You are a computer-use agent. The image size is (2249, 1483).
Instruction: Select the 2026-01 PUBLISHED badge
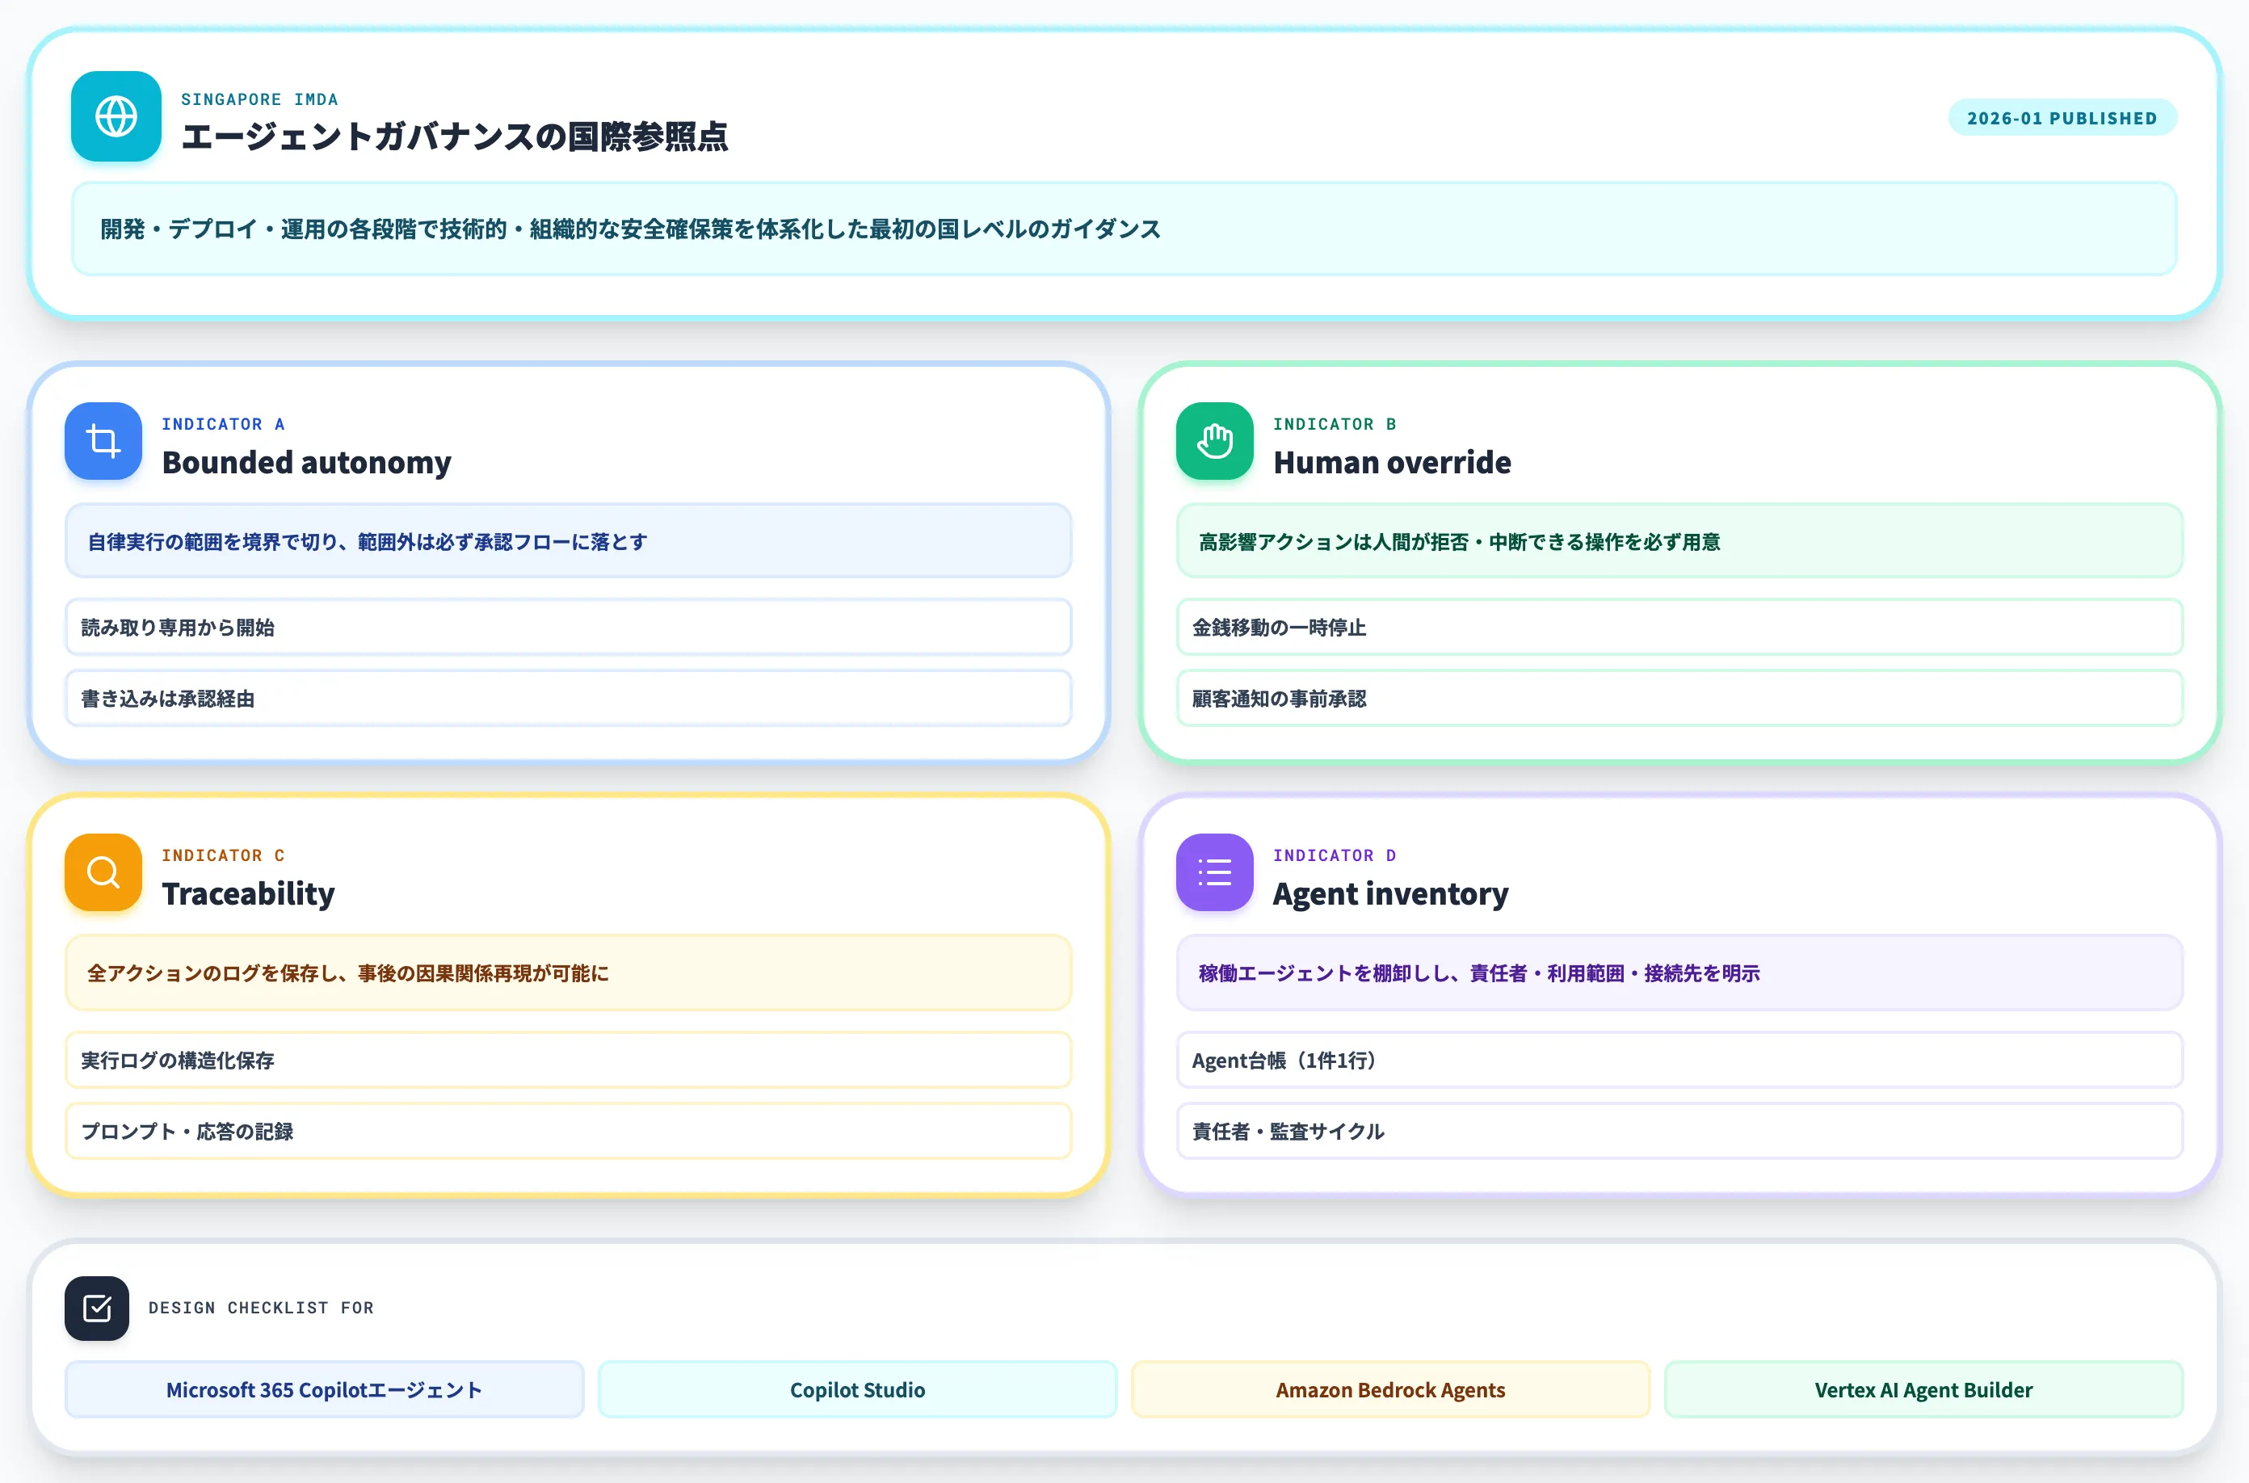2062,118
